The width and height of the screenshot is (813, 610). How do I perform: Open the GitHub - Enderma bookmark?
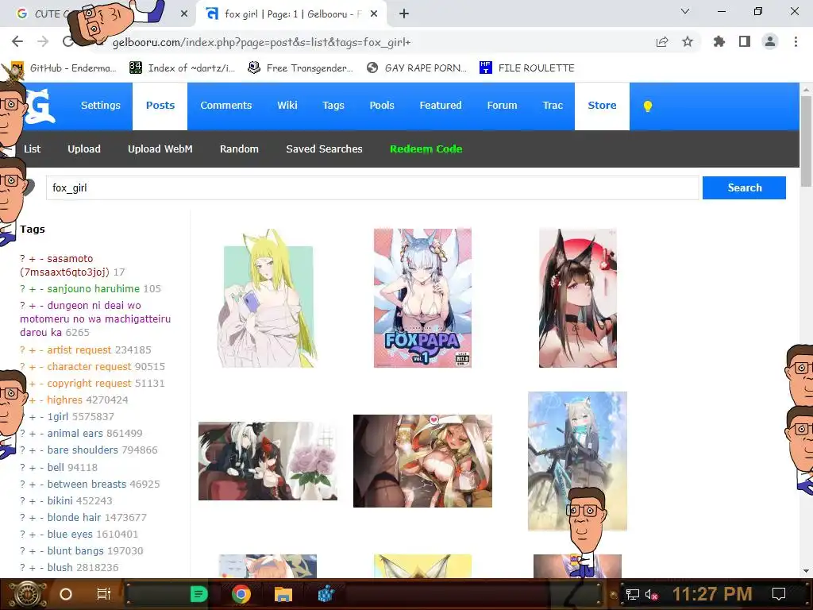tap(64, 68)
